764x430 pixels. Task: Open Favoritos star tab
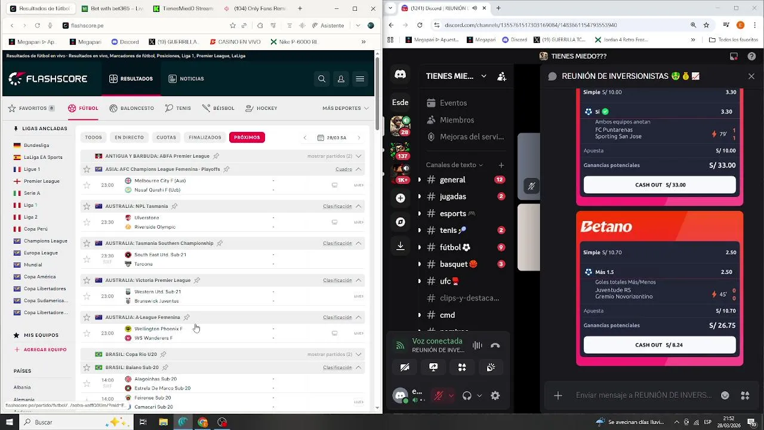point(31,108)
